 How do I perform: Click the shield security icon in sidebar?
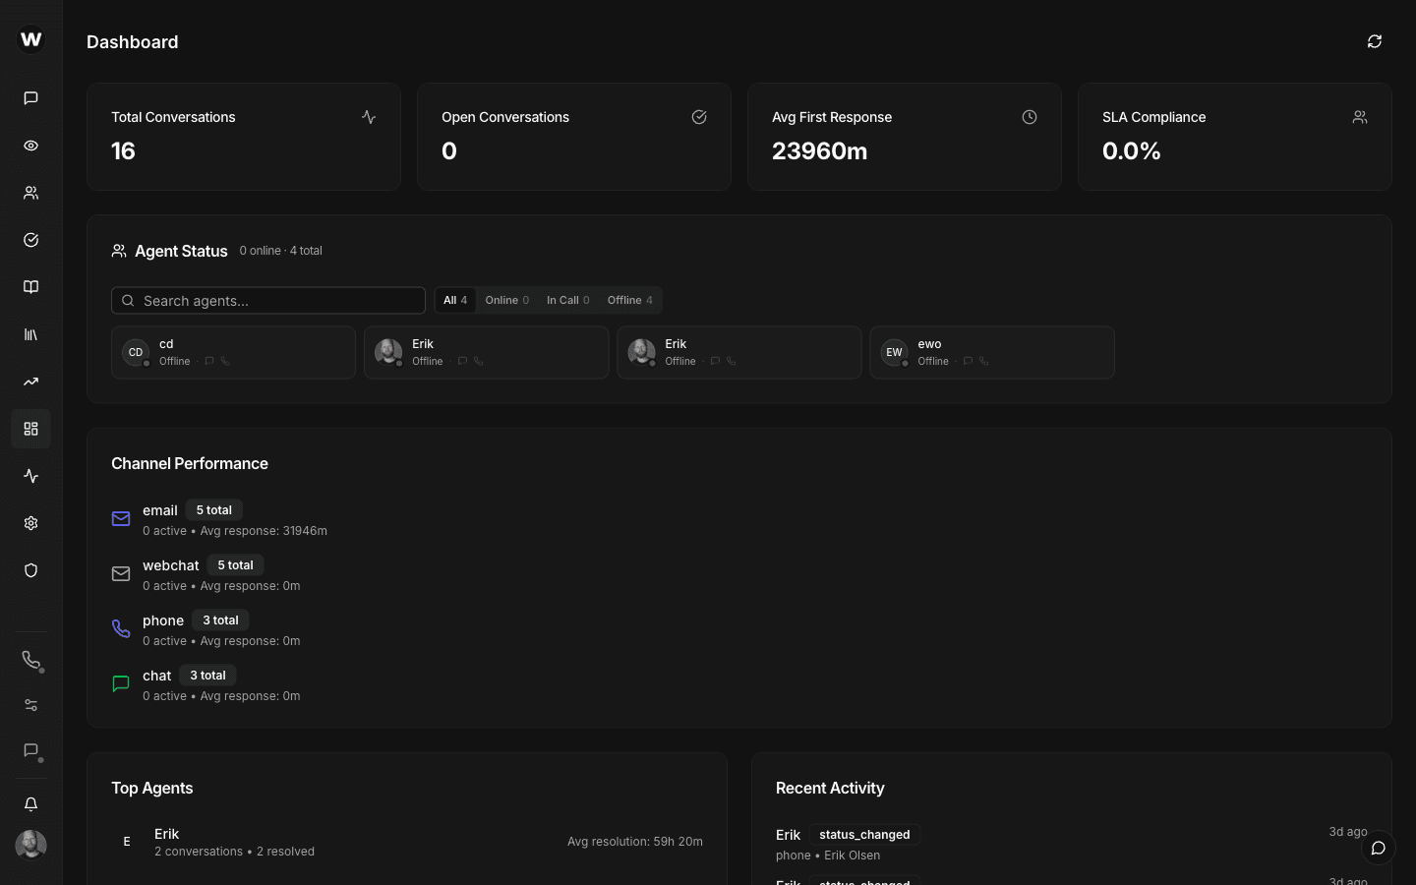[30, 570]
